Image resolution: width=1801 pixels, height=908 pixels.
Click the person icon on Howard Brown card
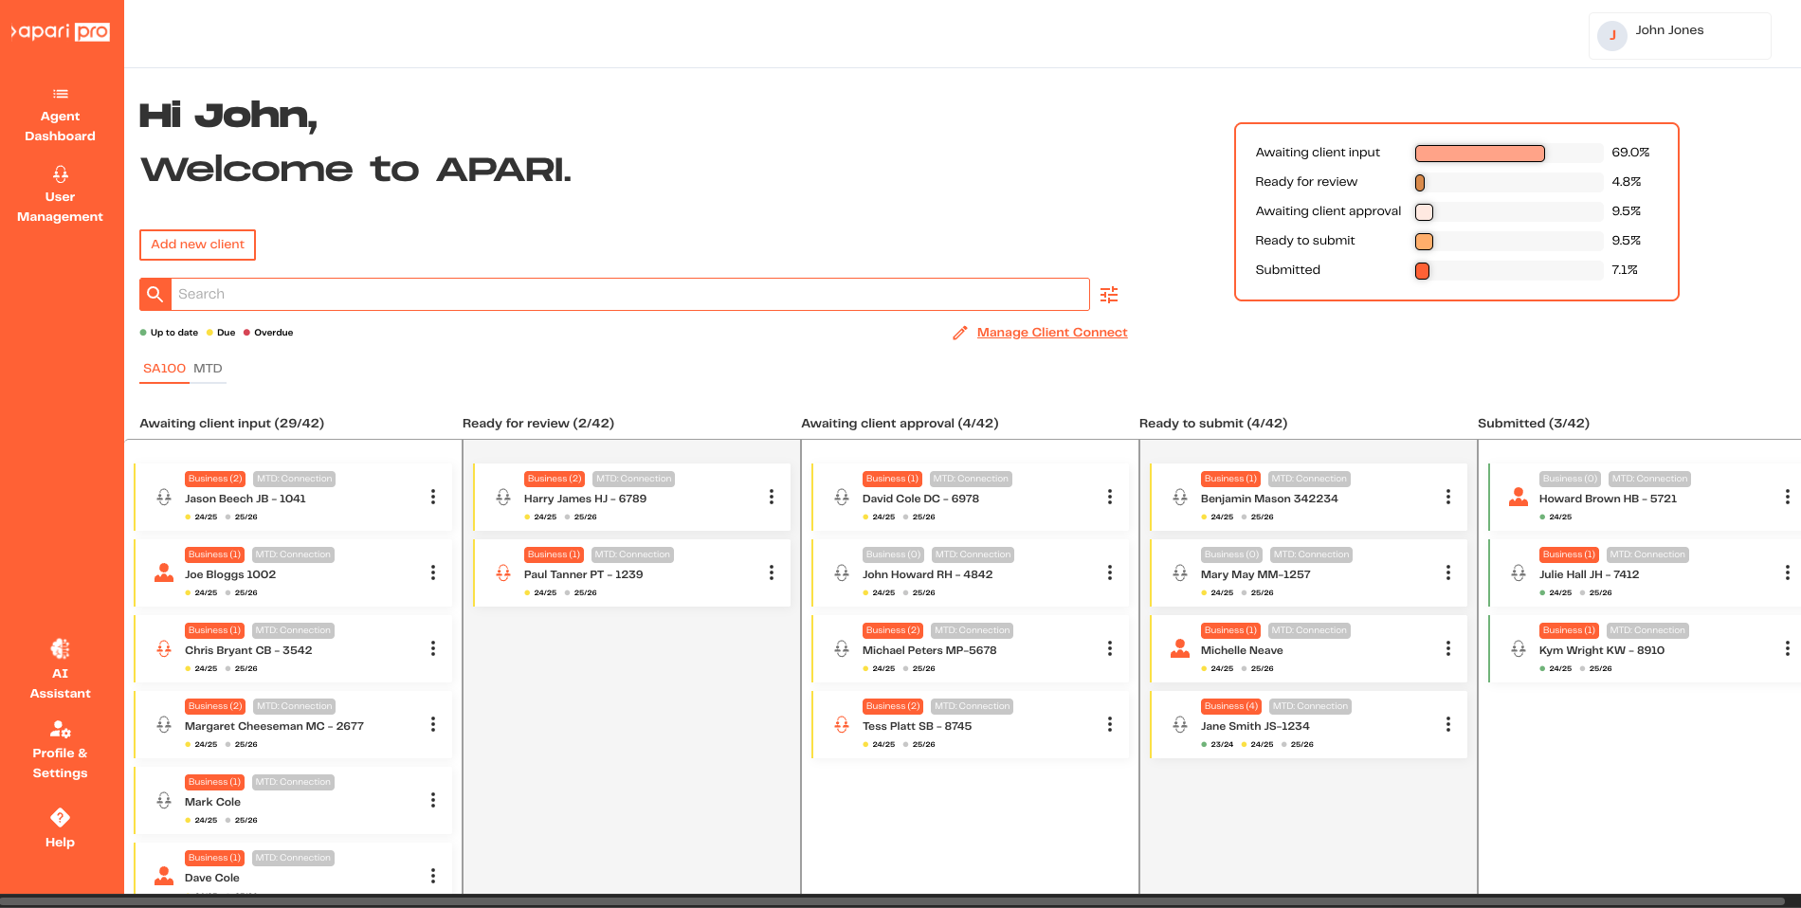point(1519,497)
